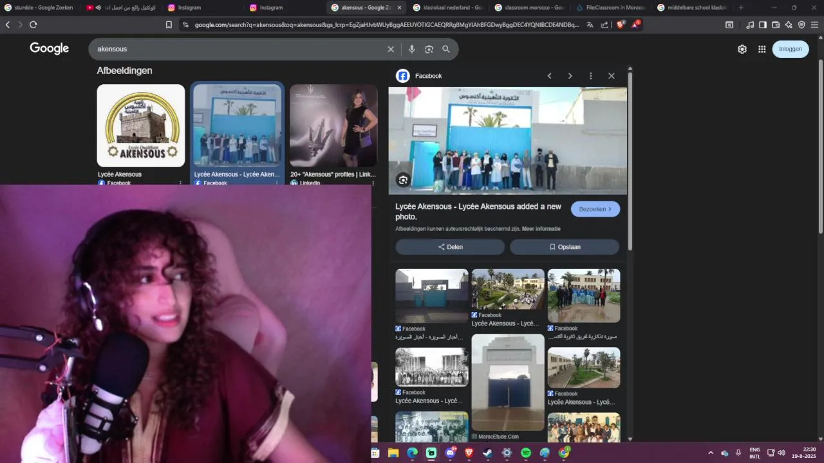The width and height of the screenshot is (824, 463).
Task: Reload the current page
Action: click(33, 24)
